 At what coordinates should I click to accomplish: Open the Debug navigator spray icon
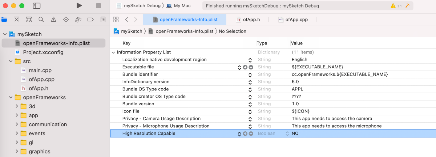(78, 20)
